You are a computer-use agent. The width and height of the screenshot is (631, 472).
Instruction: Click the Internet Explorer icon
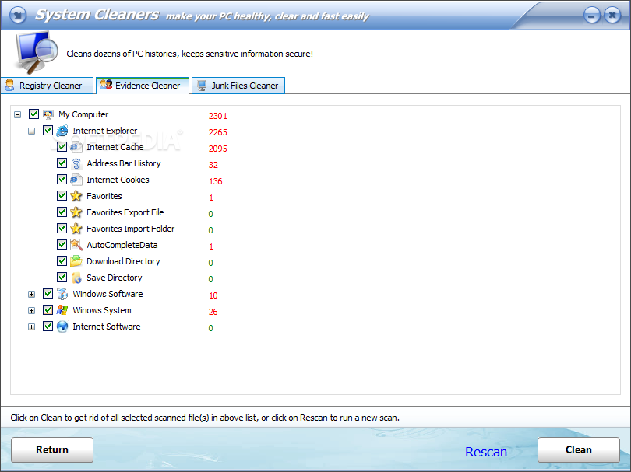[62, 131]
